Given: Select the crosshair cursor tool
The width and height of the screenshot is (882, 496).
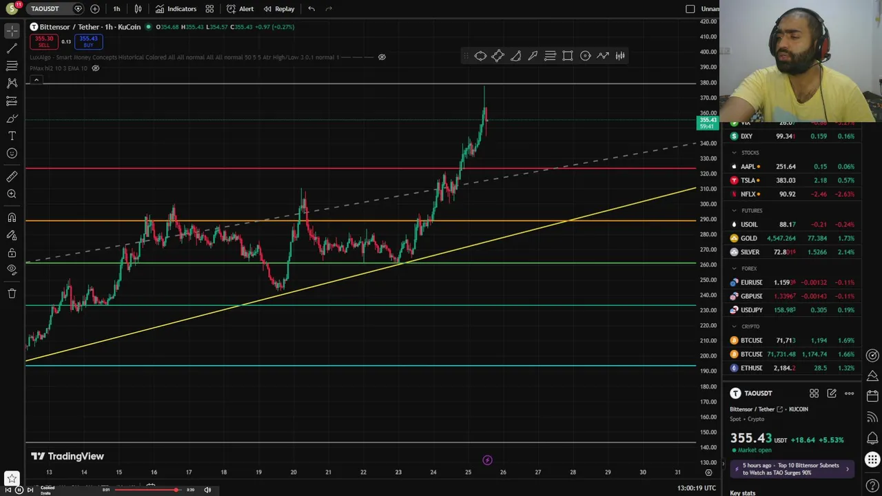Looking at the screenshot, I should click(12, 31).
